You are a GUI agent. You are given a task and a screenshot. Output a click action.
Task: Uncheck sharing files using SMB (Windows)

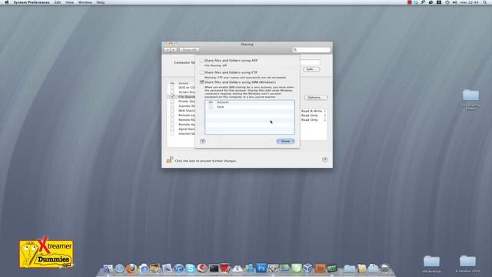click(201, 82)
